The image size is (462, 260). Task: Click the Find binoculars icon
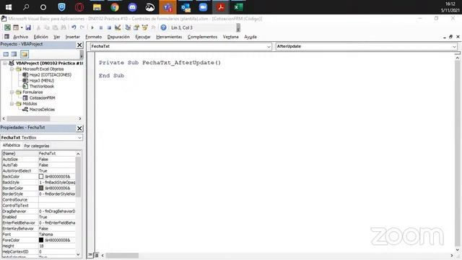[x=64, y=27]
